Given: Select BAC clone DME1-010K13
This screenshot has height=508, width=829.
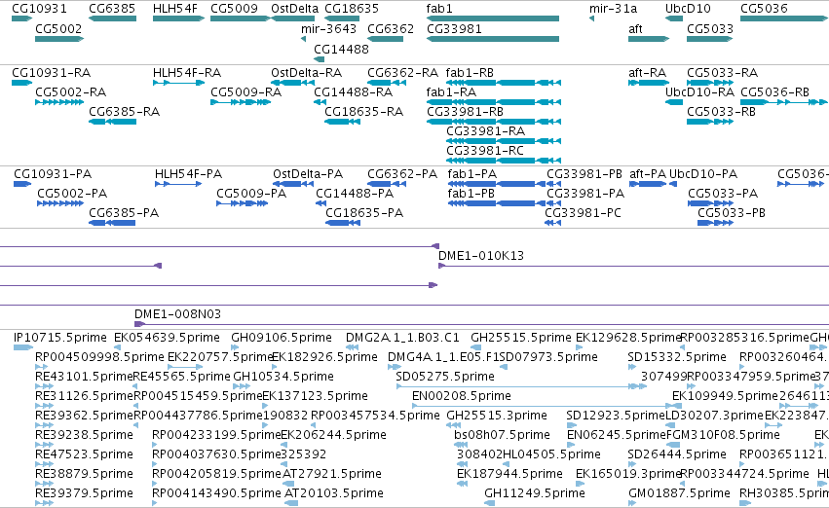Looking at the screenshot, I should tap(481, 256).
